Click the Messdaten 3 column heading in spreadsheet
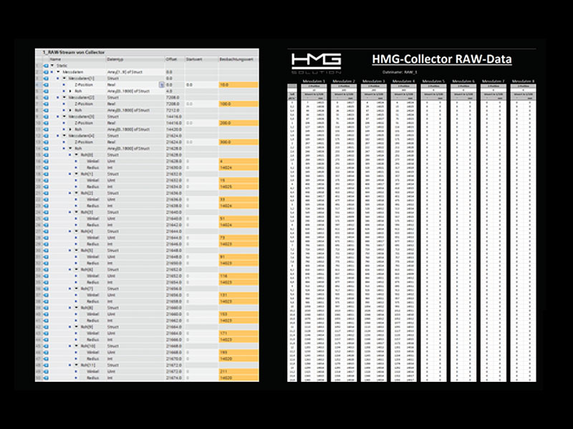The width and height of the screenshot is (573, 429). coord(374,81)
